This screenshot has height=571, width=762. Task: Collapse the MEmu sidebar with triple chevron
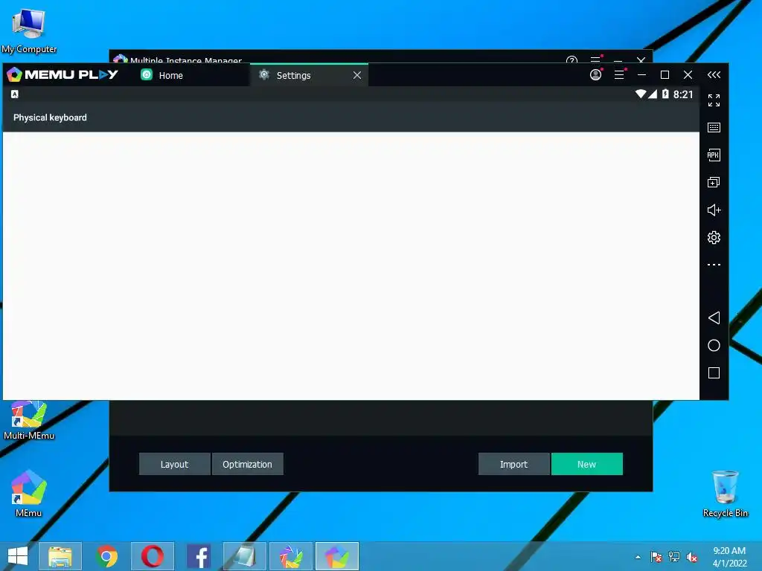pyautogui.click(x=714, y=75)
